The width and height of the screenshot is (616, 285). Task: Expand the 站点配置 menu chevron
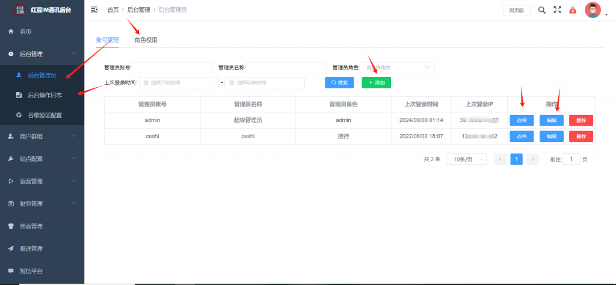pyautogui.click(x=74, y=159)
